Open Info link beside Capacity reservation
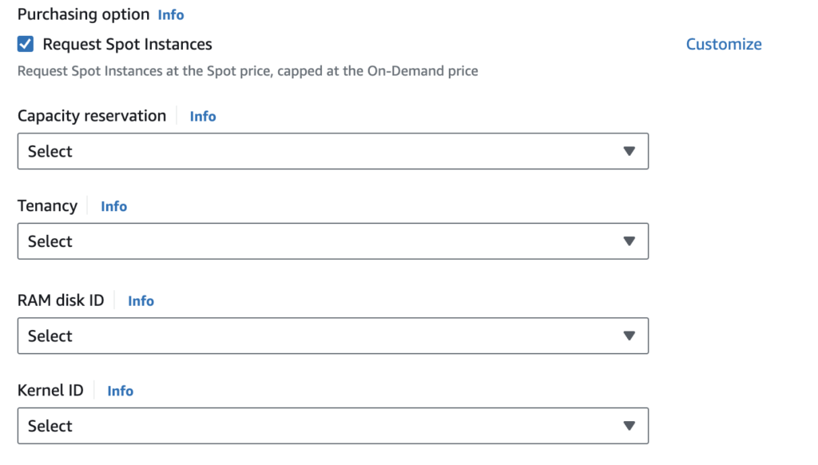Viewport: 818px width, 465px height. pos(203,116)
